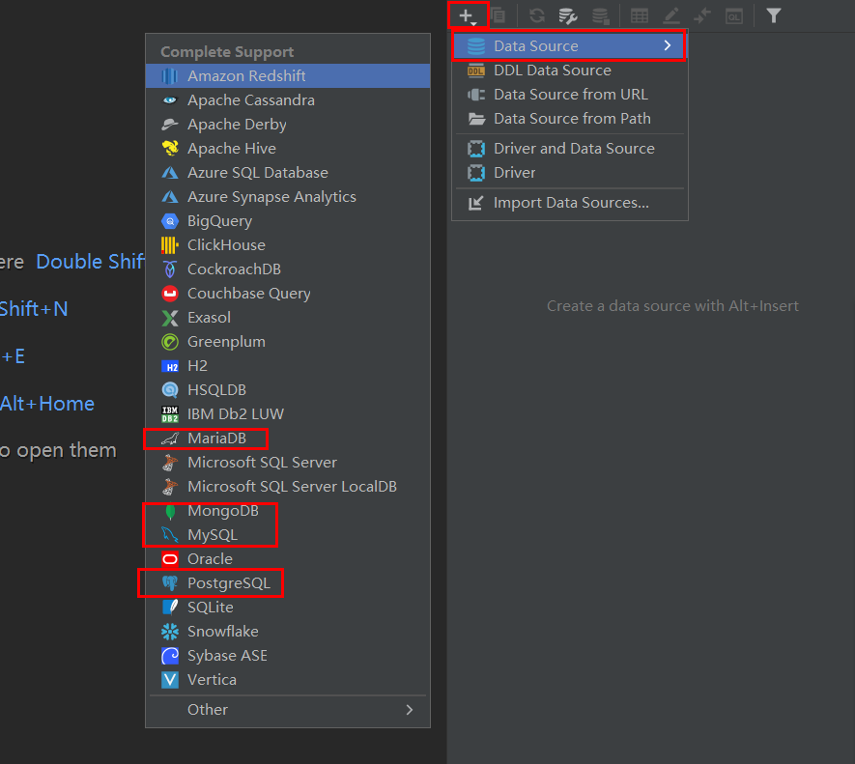The height and width of the screenshot is (764, 855).
Task: Click the plus New button in toolbar
Action: coord(468,15)
